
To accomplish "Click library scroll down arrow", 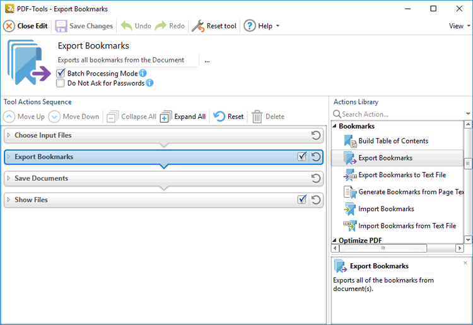I will click(468, 240).
